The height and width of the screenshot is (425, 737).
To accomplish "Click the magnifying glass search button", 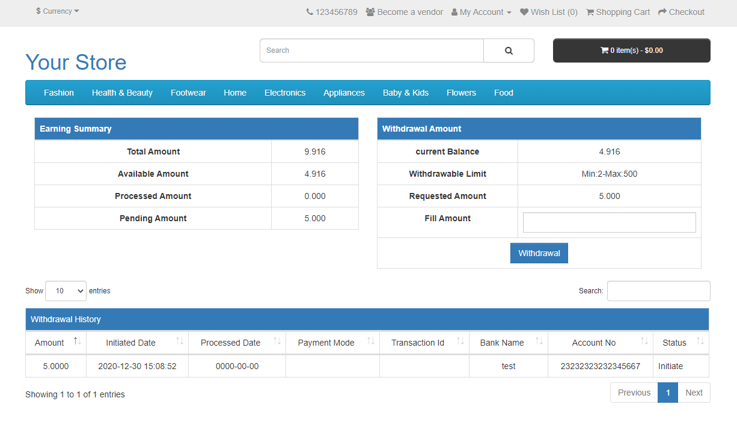I will tap(509, 50).
